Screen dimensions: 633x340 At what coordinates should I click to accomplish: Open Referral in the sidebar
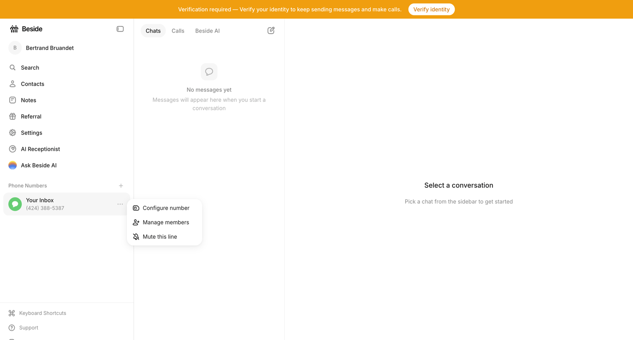coord(67,117)
